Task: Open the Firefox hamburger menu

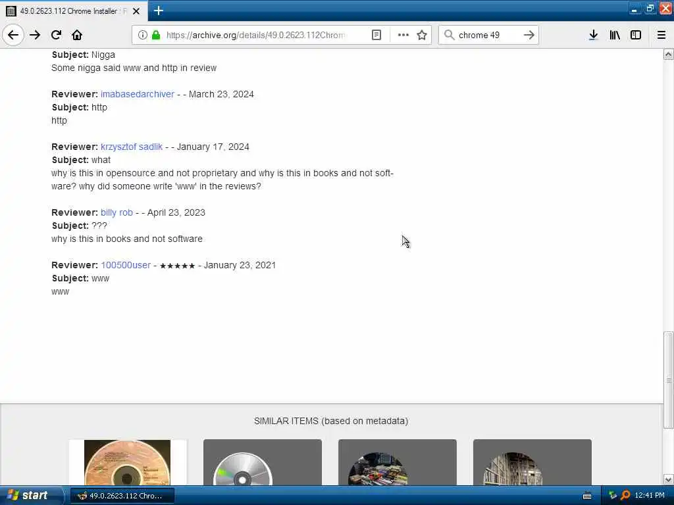Action: coord(661,35)
